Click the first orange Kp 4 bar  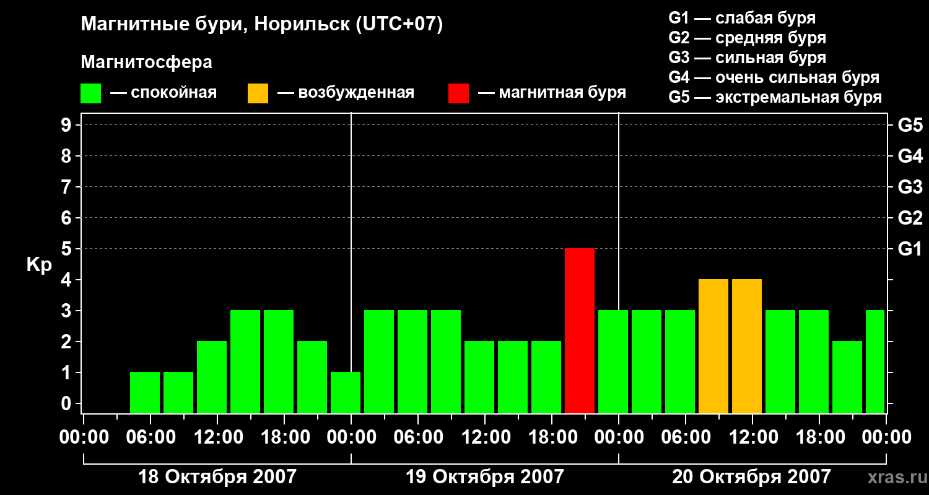713,346
